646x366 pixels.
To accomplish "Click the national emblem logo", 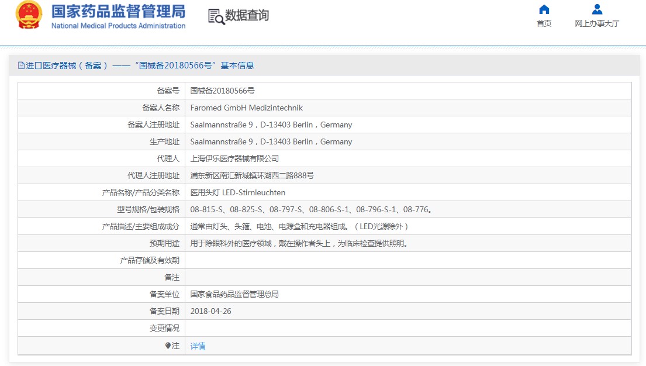I will pos(29,15).
